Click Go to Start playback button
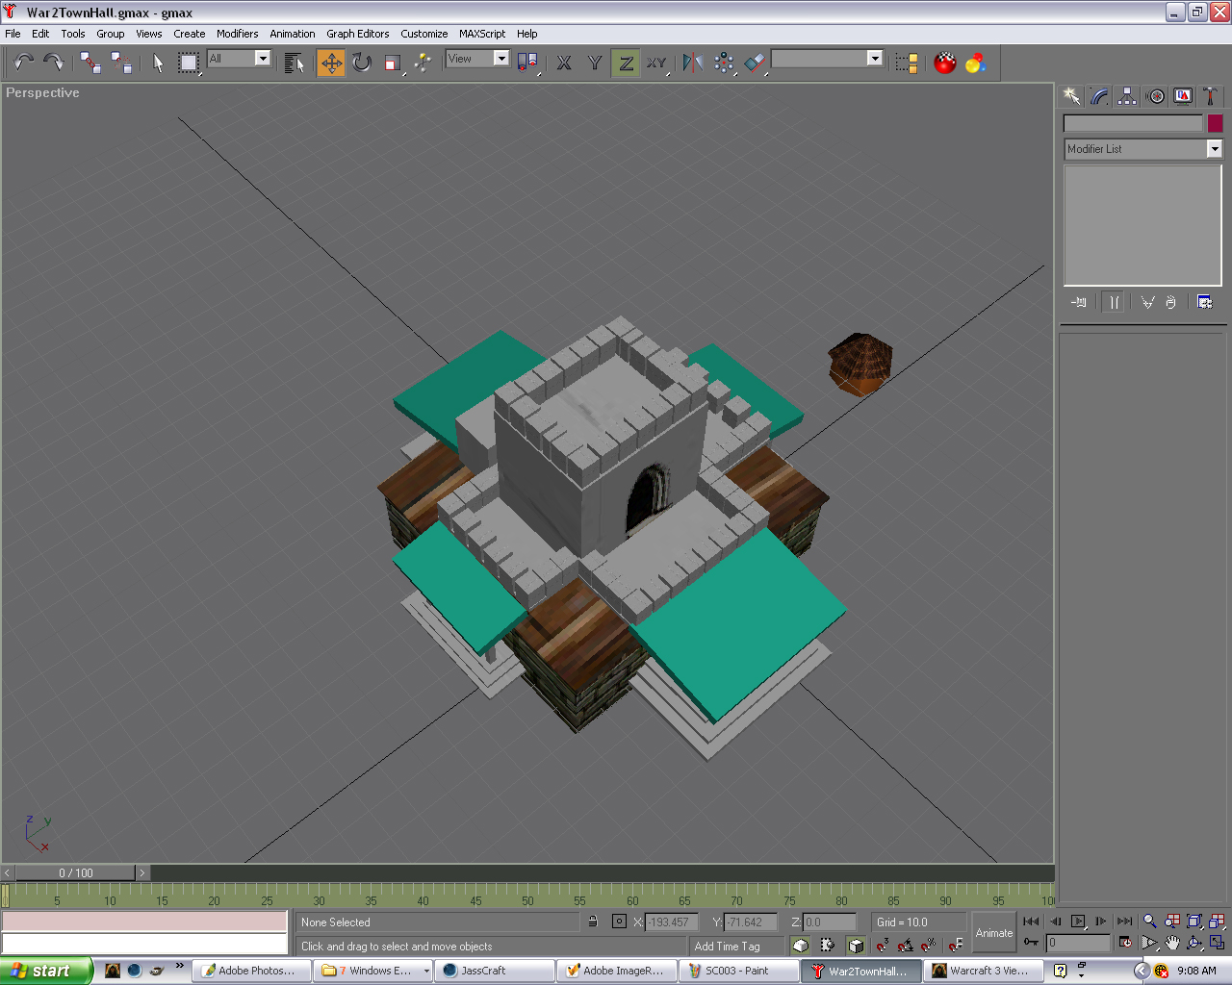Image resolution: width=1232 pixels, height=985 pixels. 1031,921
